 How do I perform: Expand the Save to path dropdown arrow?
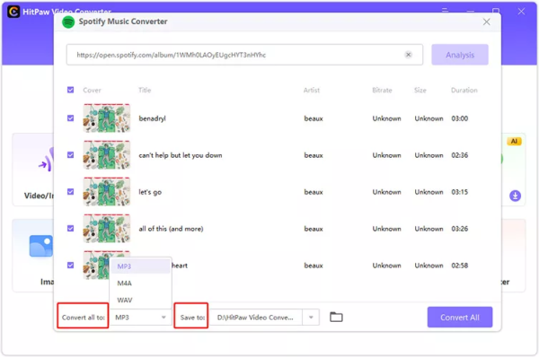click(x=311, y=318)
